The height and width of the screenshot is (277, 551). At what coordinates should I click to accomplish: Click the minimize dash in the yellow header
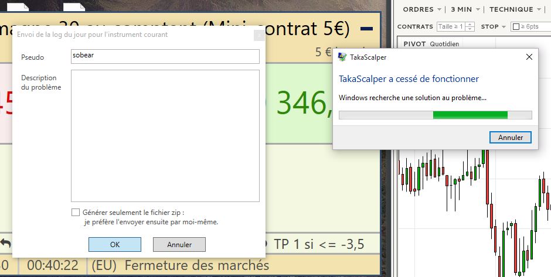[x=366, y=29]
